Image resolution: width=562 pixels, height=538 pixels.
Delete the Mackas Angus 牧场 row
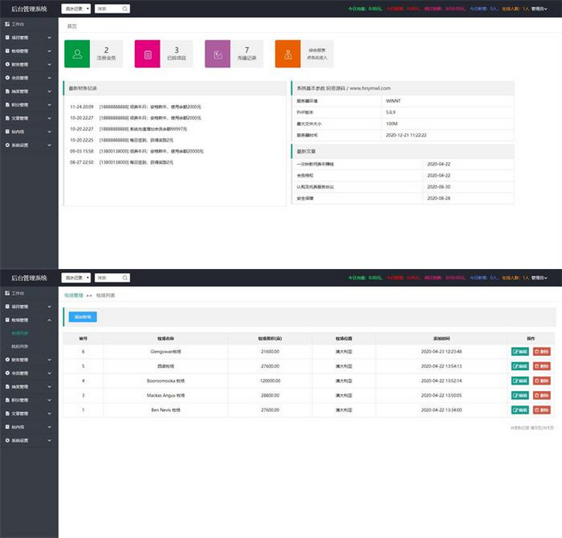tap(542, 396)
